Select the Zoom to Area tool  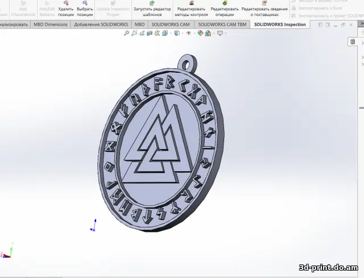pyautogui.click(x=134, y=33)
